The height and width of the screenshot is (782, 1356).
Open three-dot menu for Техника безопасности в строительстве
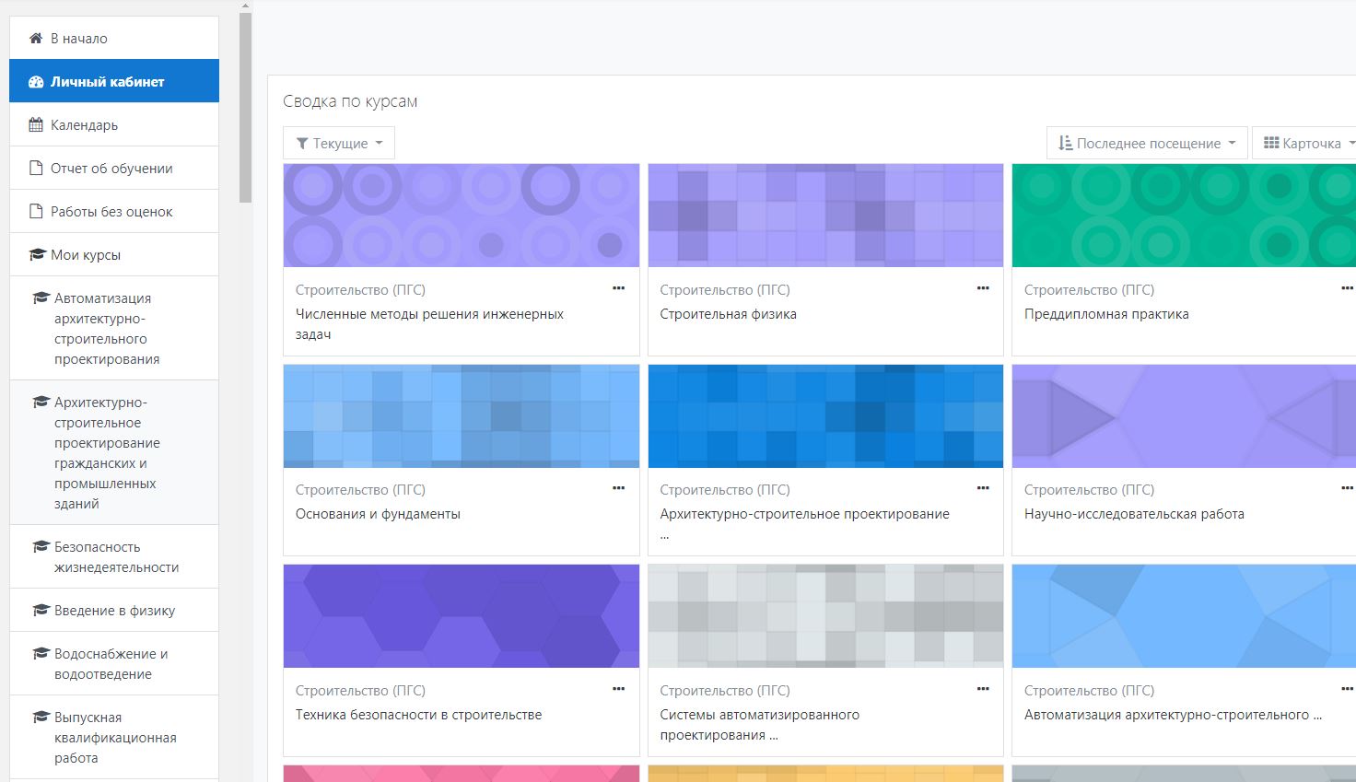(x=619, y=689)
